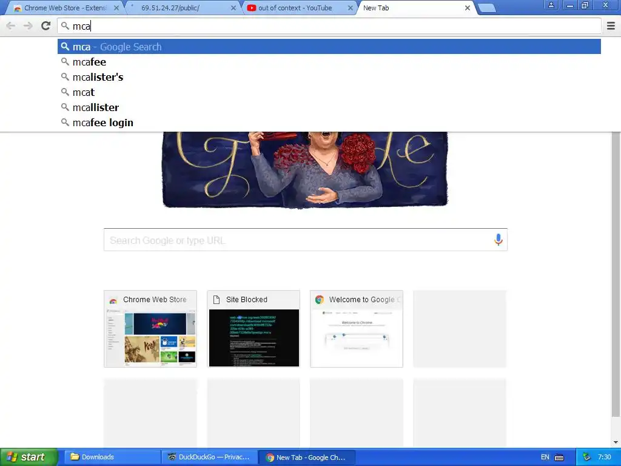The image size is (621, 466).
Task: Click the keyboard icon in the taskbar
Action: pos(559,458)
